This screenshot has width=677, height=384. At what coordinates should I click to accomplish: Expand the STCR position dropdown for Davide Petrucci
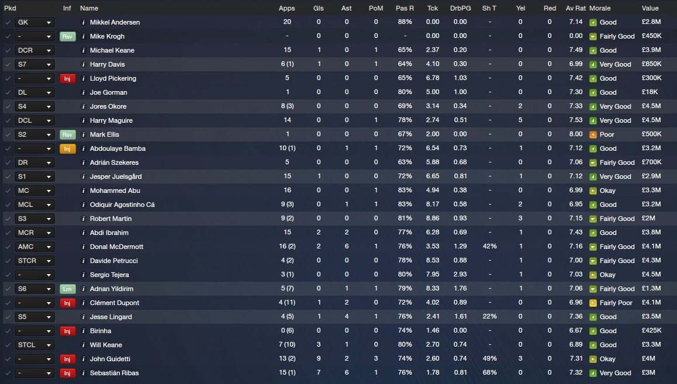(x=34, y=261)
